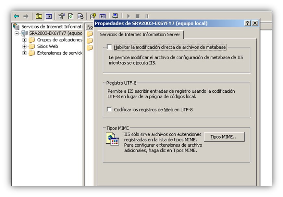Image resolution: width=283 pixels, height=197 pixels.
Task: Refresh the view using the toolbar icon
Action: pos(70,16)
